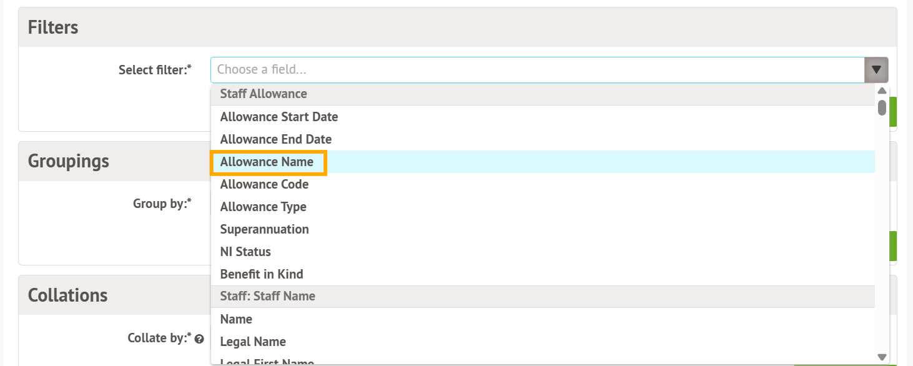Choose the Name field under Staff Name

click(x=236, y=319)
